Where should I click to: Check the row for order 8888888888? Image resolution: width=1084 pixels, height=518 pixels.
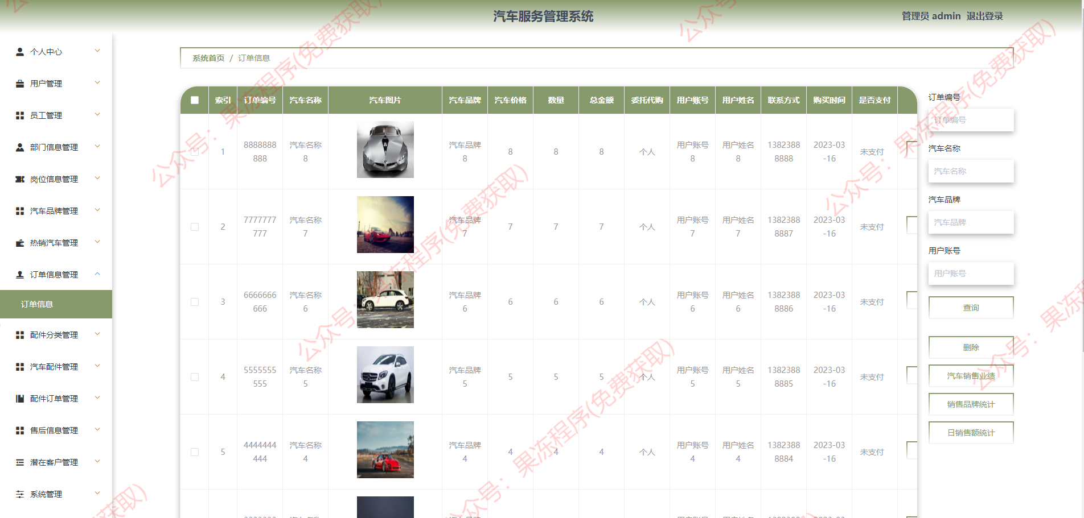[195, 152]
